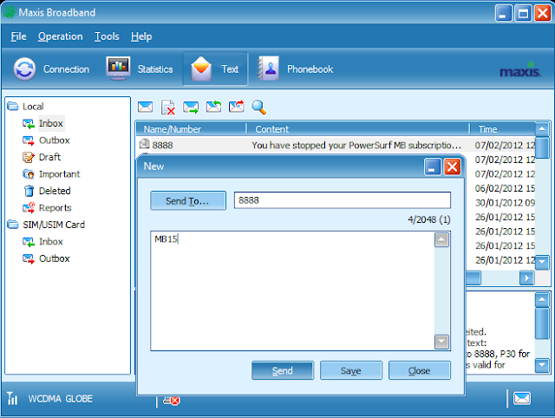The width and height of the screenshot is (555, 418).
Task: Click the reply message toolbar icon
Action: 213,107
